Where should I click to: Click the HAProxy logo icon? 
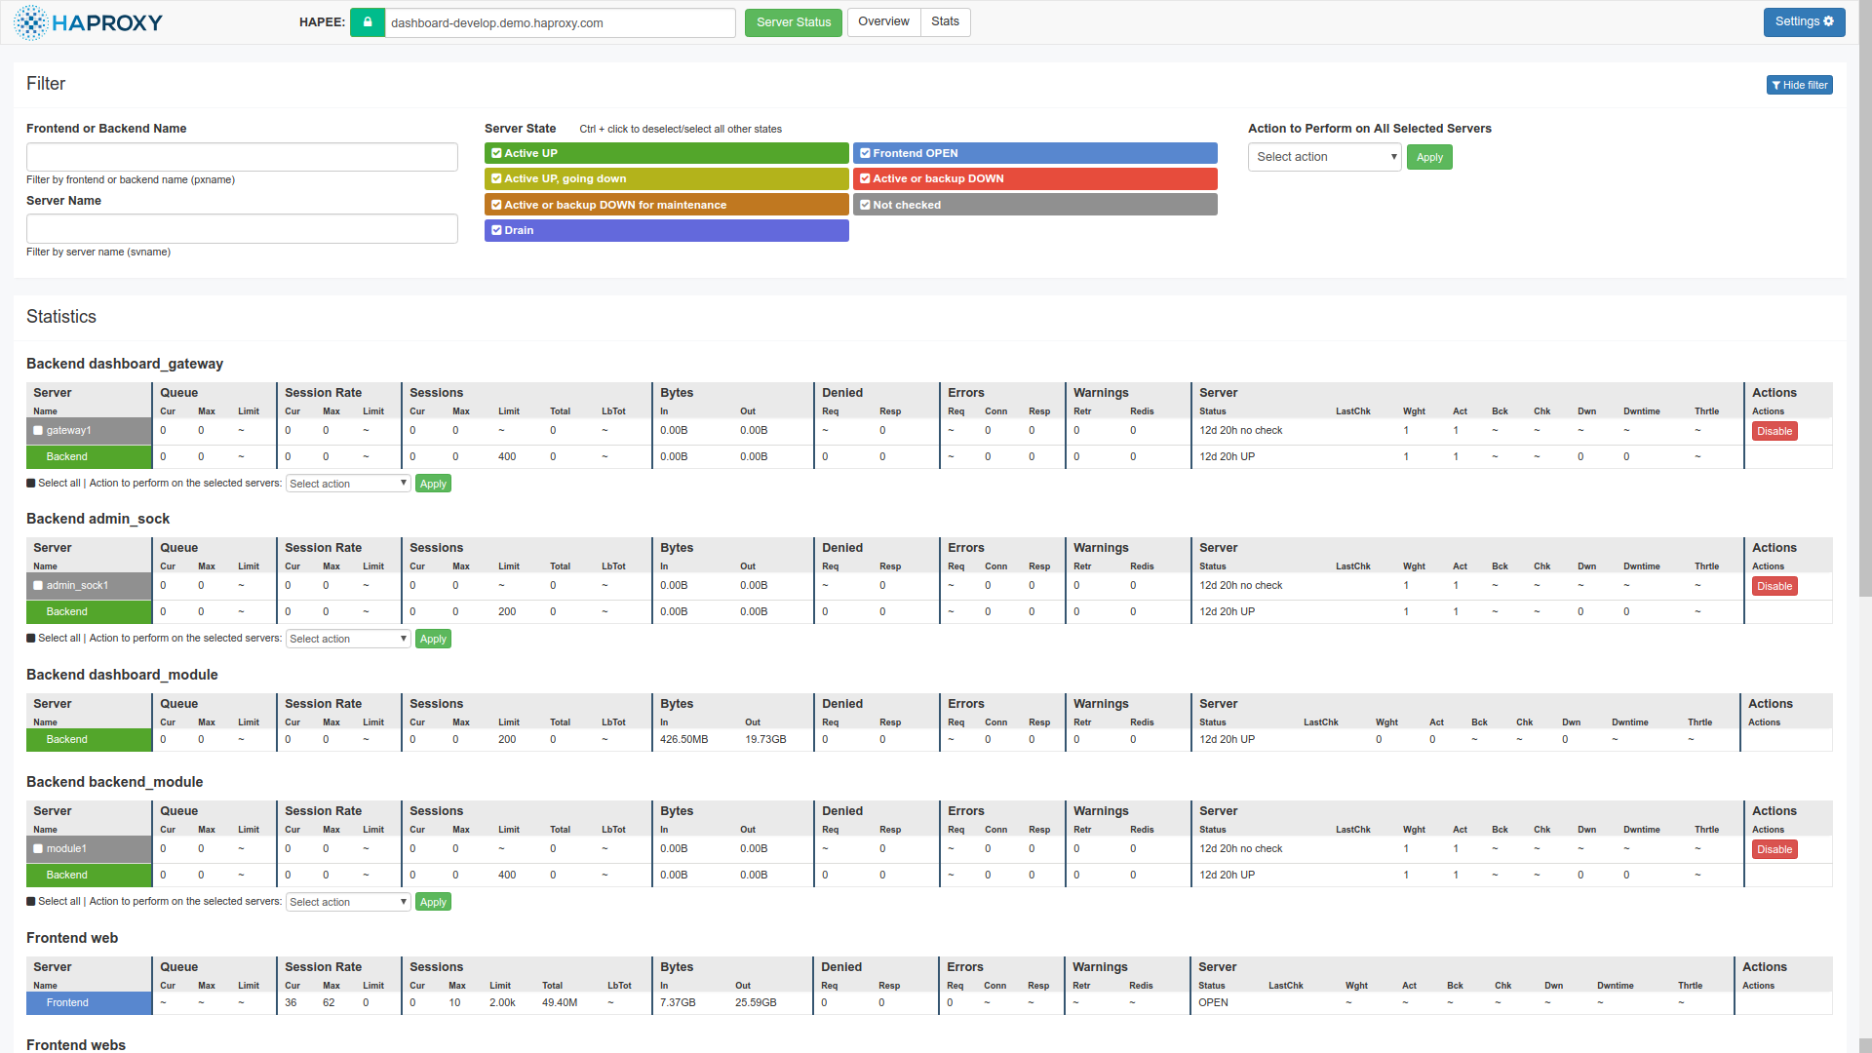(x=31, y=22)
